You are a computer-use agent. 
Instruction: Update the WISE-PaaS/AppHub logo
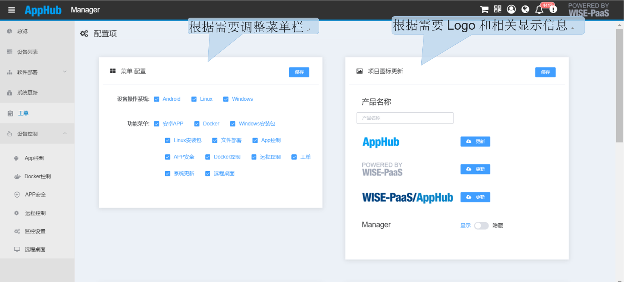click(475, 197)
